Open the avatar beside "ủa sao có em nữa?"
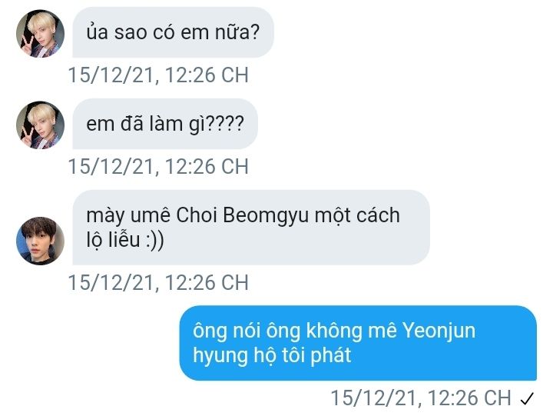The image size is (553, 416). pos(40,33)
